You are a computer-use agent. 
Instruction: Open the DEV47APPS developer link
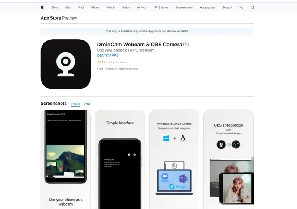[108, 55]
